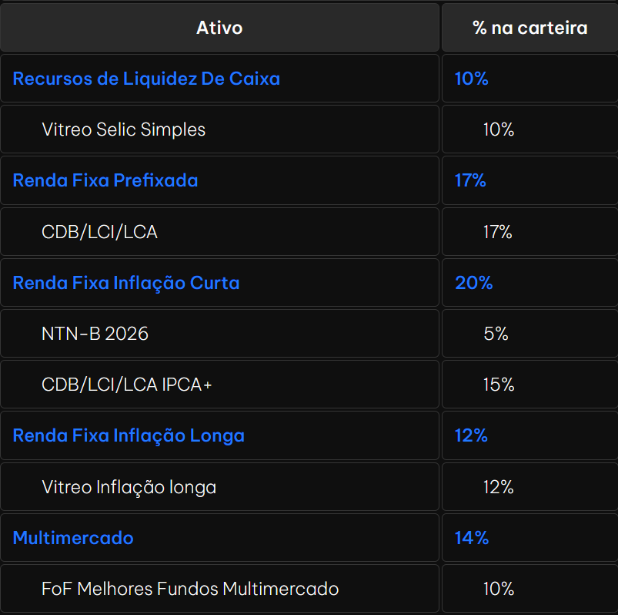The height and width of the screenshot is (615, 618).
Task: Select the CDB/LCI/LCA IPCA+ row
Action: (x=219, y=385)
